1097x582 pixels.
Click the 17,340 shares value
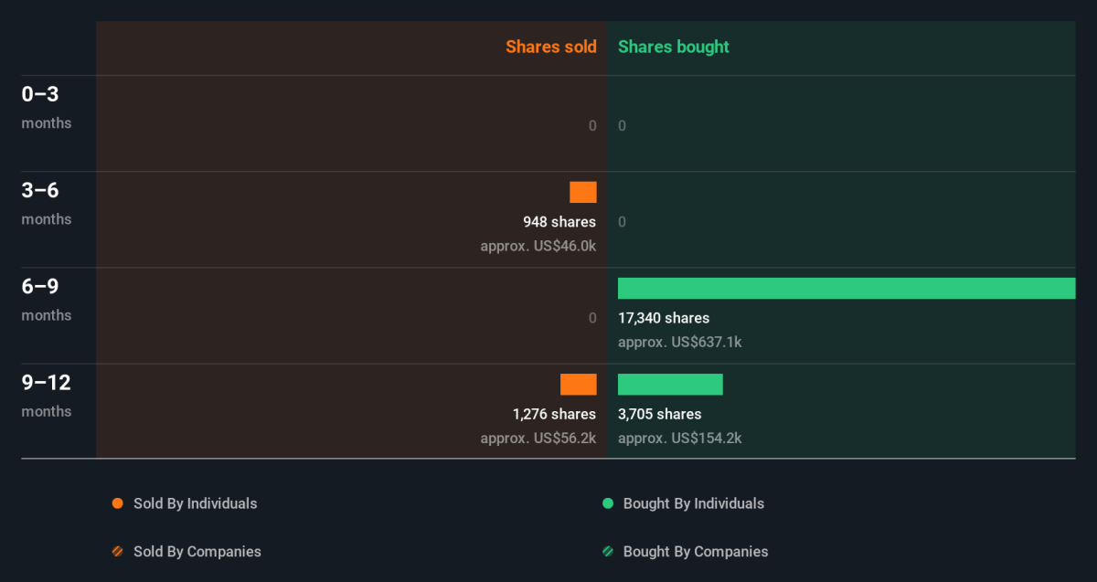[663, 318]
